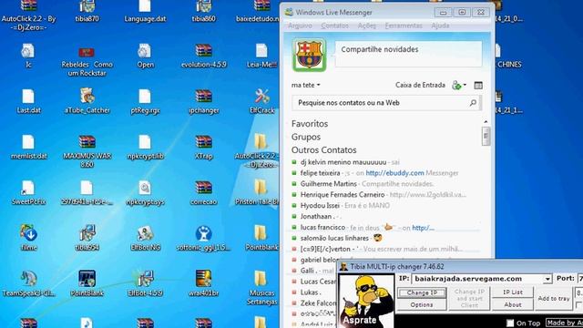Open the softonic_ggl_15 installer icon
583x328 pixels.
(x=203, y=238)
